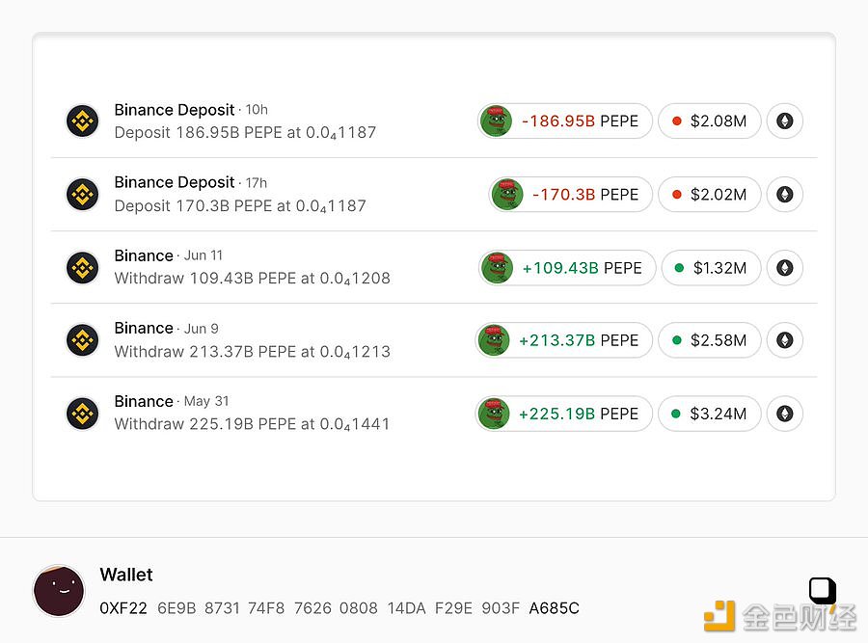Click PEPE frog icon beside +225.19B
The height and width of the screenshot is (643, 868).
[x=494, y=414]
